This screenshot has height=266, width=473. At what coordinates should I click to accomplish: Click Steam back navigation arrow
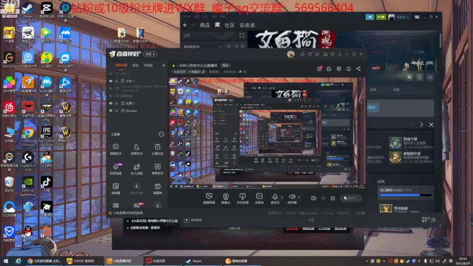point(185,25)
